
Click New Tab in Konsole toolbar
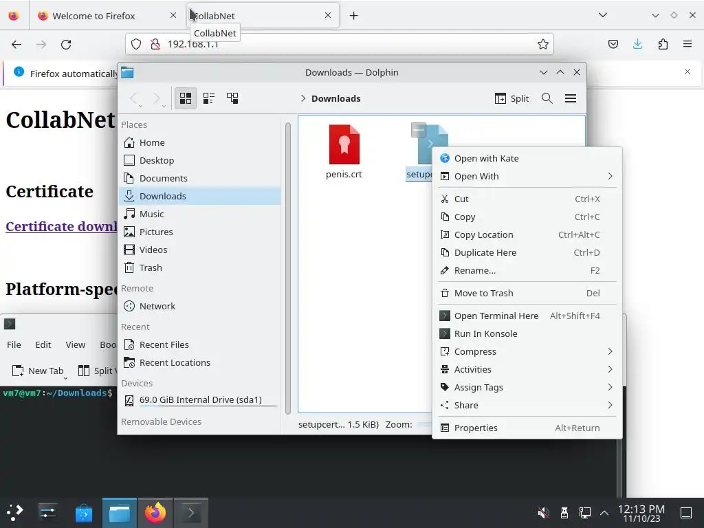point(38,371)
